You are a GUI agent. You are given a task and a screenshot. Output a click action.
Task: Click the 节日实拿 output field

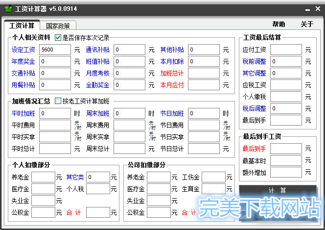[x=204, y=137]
